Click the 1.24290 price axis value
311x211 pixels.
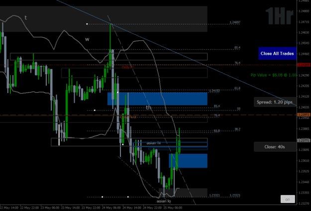click(x=304, y=75)
